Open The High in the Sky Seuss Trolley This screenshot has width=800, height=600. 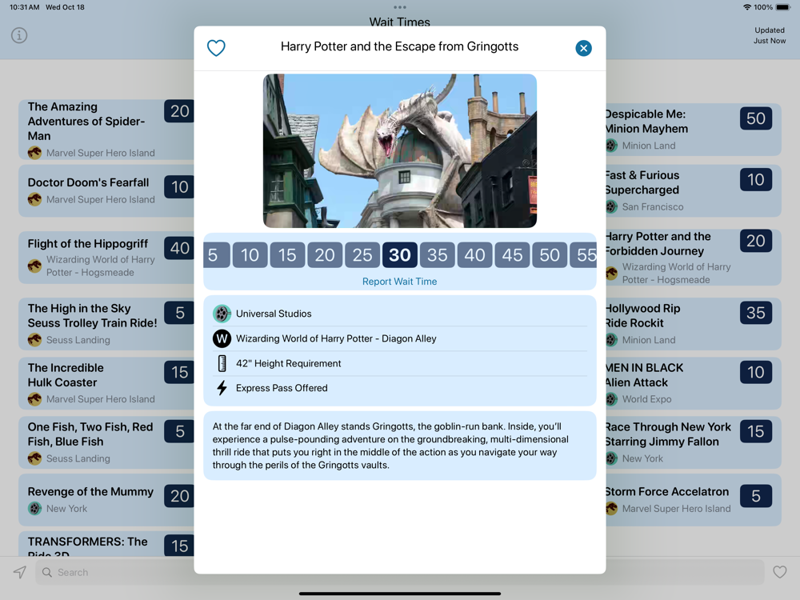click(x=106, y=323)
